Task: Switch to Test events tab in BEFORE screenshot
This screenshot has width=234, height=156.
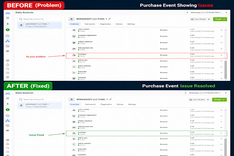Action: (90, 24)
